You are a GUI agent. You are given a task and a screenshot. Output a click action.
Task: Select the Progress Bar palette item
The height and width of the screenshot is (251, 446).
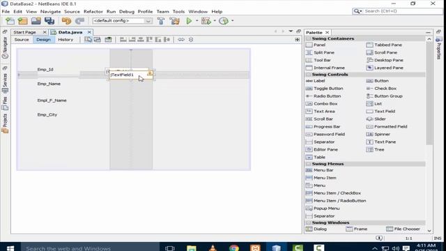(x=323, y=127)
